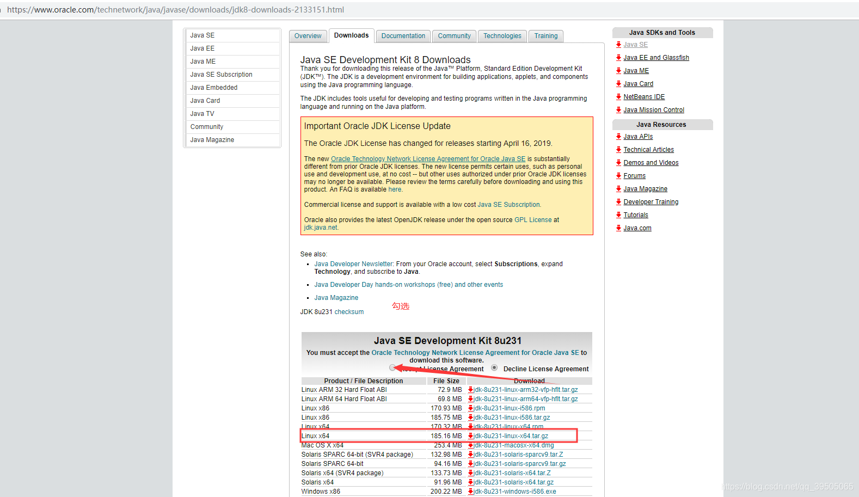The image size is (859, 497).
Task: Click download arrow icon beside NetBeans IDE
Action: pyautogui.click(x=618, y=97)
